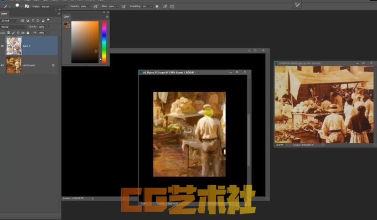Screen dimensions: 377x220
Task: Hide the bottom layer with eye icon
Action: (2, 65)
